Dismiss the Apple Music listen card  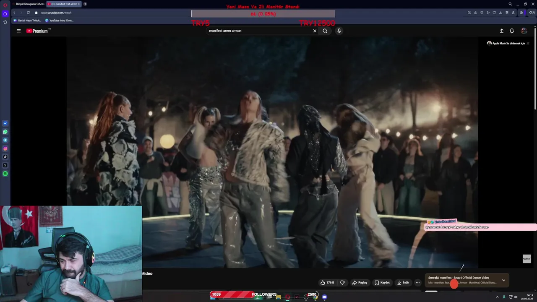[x=528, y=43]
